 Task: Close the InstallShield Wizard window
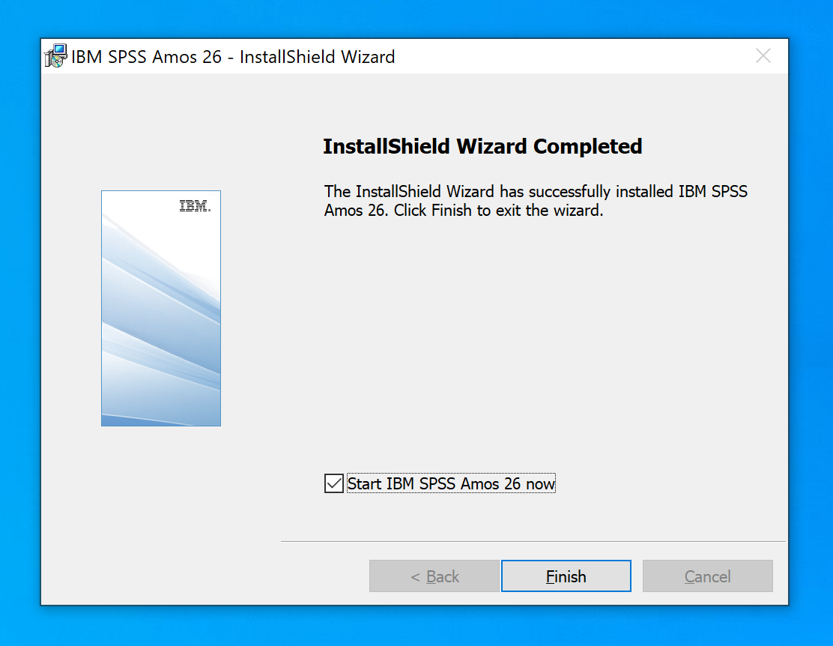(763, 56)
